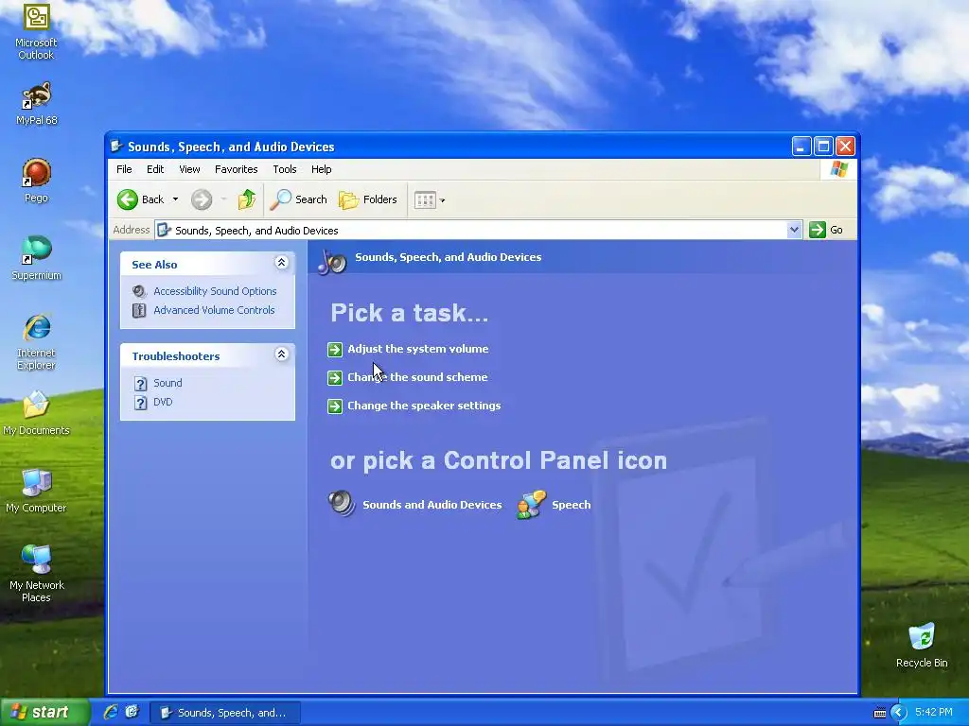
Task: Open the Edit menu
Action: click(x=155, y=169)
